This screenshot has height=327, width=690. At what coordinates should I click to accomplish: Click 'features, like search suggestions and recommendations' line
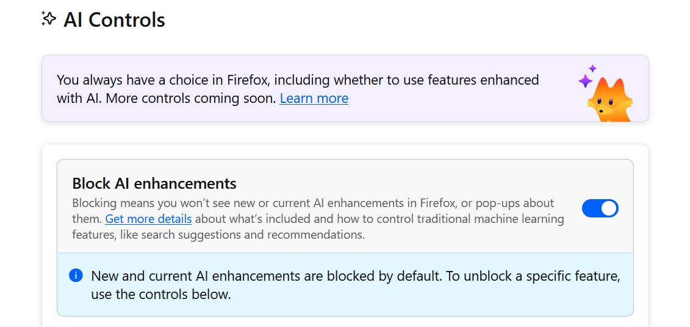218,234
